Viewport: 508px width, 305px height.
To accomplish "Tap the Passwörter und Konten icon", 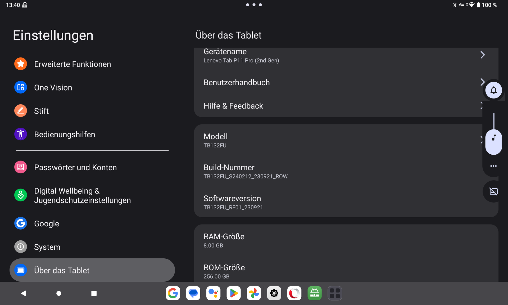I will tap(21, 167).
